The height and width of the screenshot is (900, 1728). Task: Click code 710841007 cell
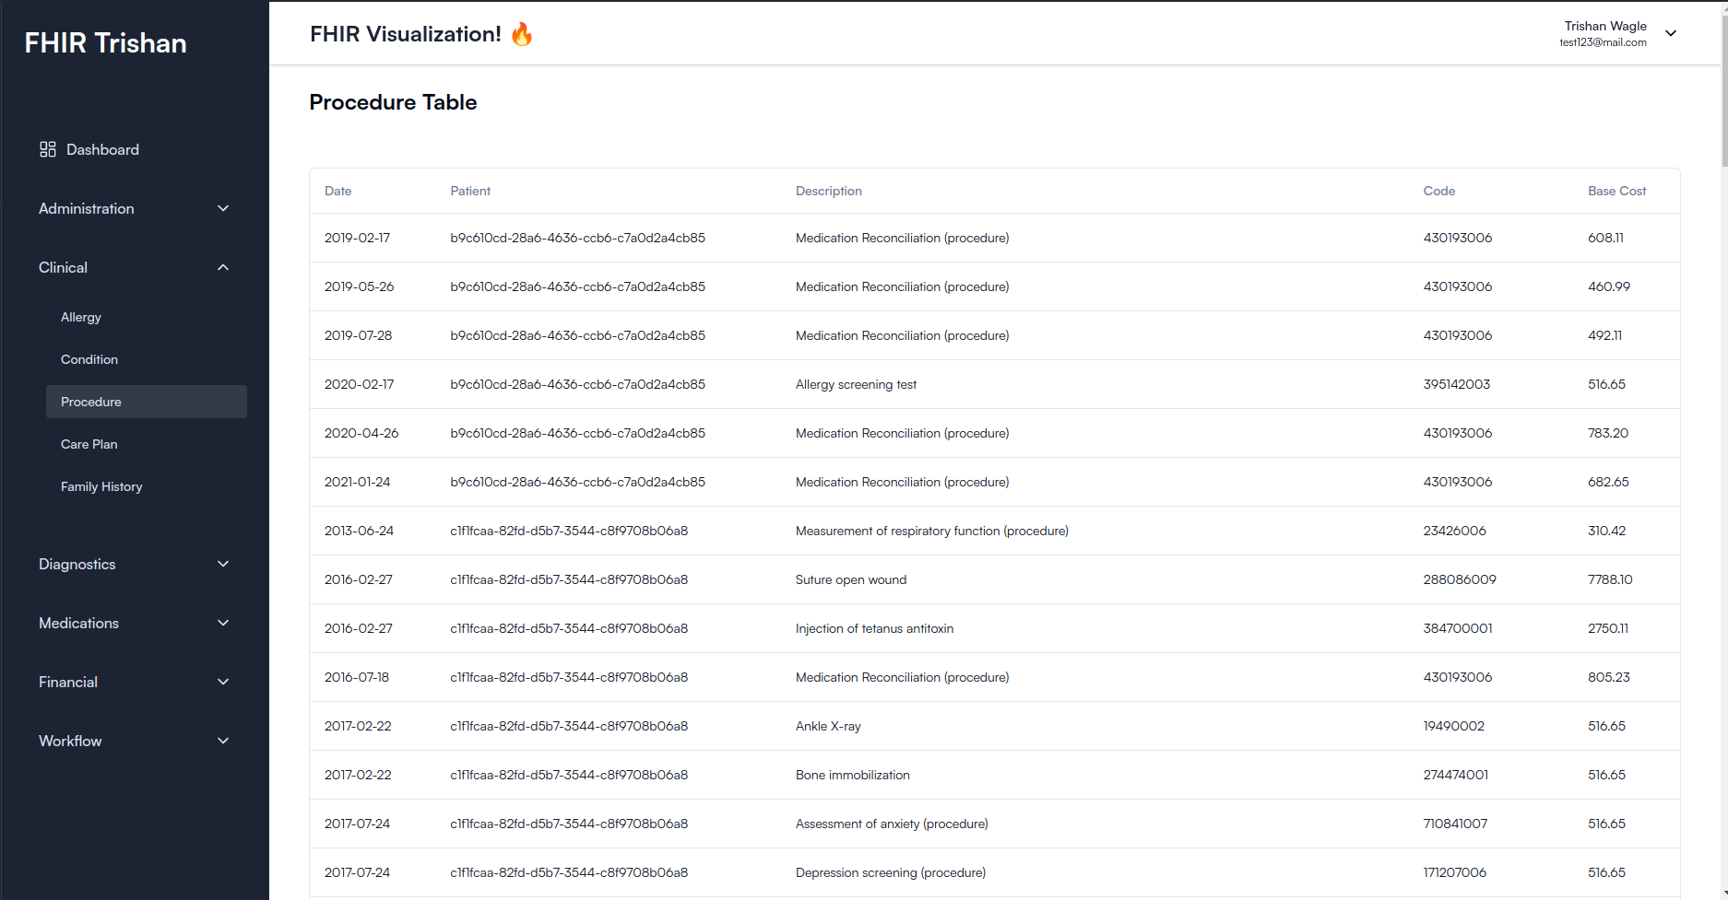(1455, 824)
